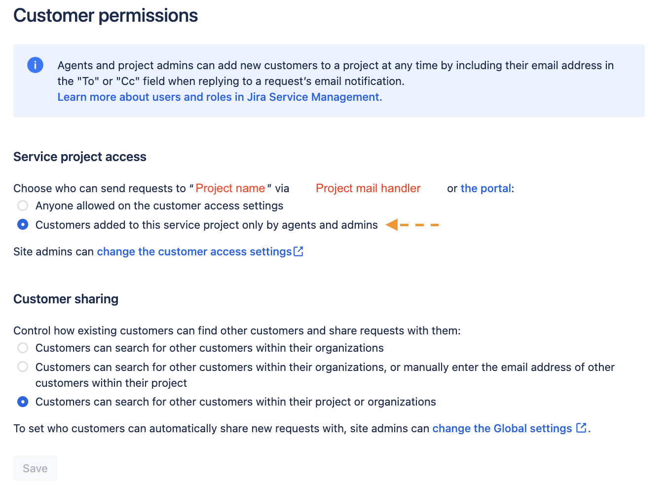Click the "Project name" placeholder text
This screenshot has width=669, height=493.
point(230,188)
